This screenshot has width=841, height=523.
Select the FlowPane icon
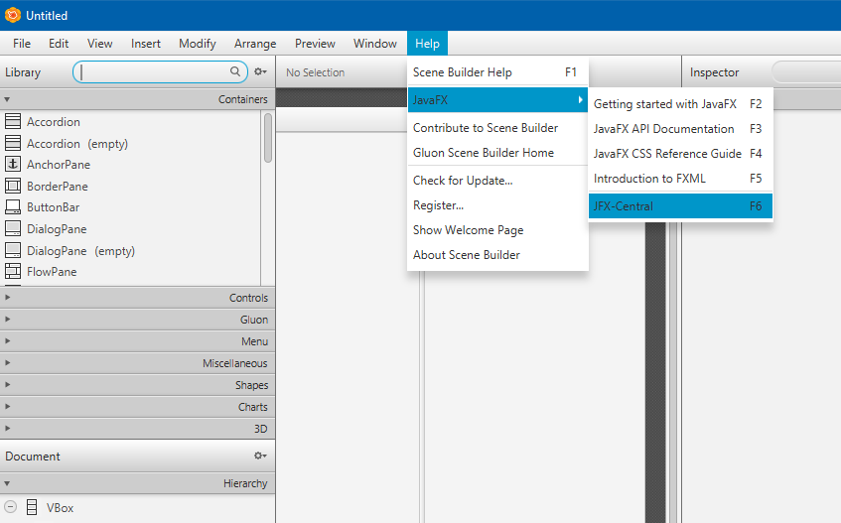(13, 271)
